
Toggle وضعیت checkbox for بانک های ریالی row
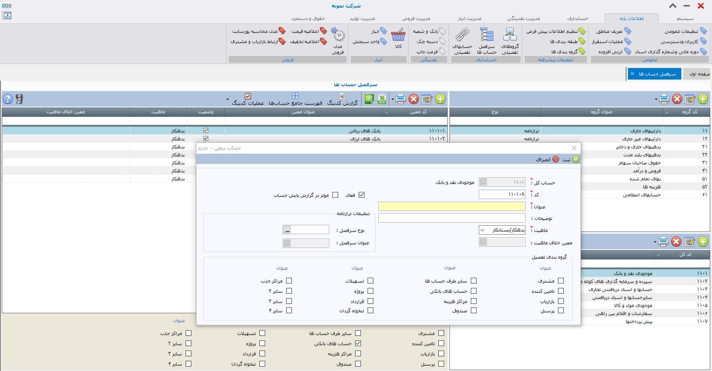pyautogui.click(x=206, y=131)
